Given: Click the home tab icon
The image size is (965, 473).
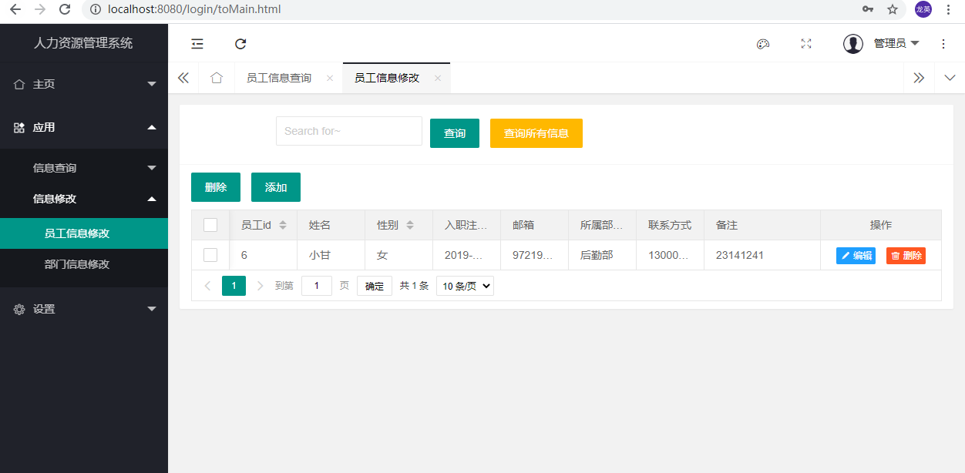Looking at the screenshot, I should click(217, 78).
